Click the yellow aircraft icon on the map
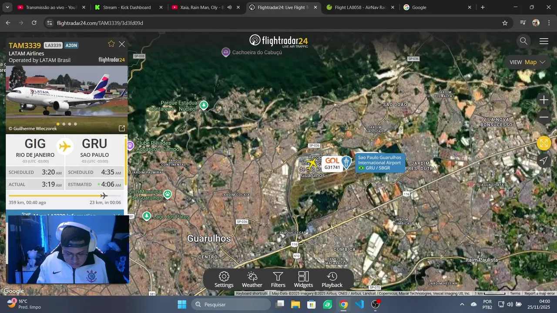The image size is (557, 313). click(312, 163)
